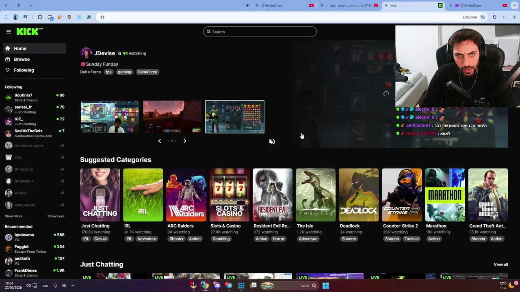Click the DeltaForce tag
This screenshot has height=292, width=520.
147,72
